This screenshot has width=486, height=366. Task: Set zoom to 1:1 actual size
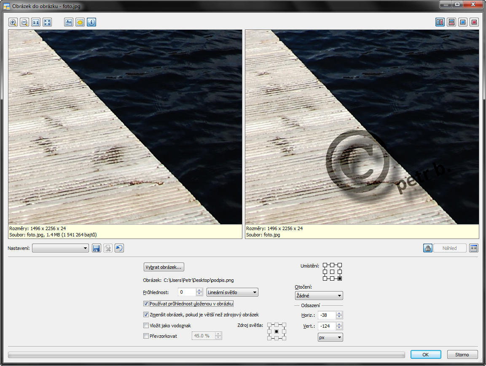[36, 22]
